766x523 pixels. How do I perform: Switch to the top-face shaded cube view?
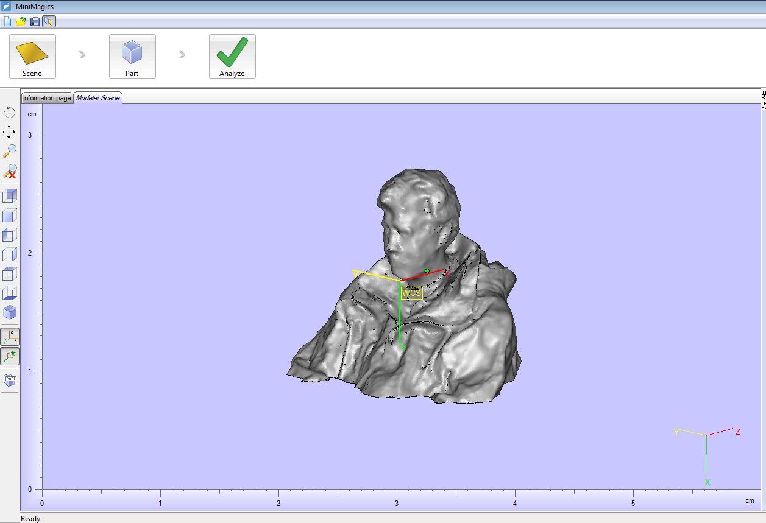[x=10, y=274]
